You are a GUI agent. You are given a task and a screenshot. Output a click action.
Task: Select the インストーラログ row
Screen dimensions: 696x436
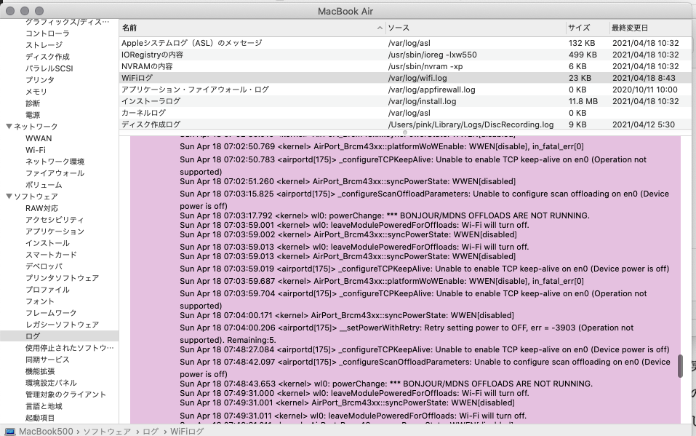405,101
